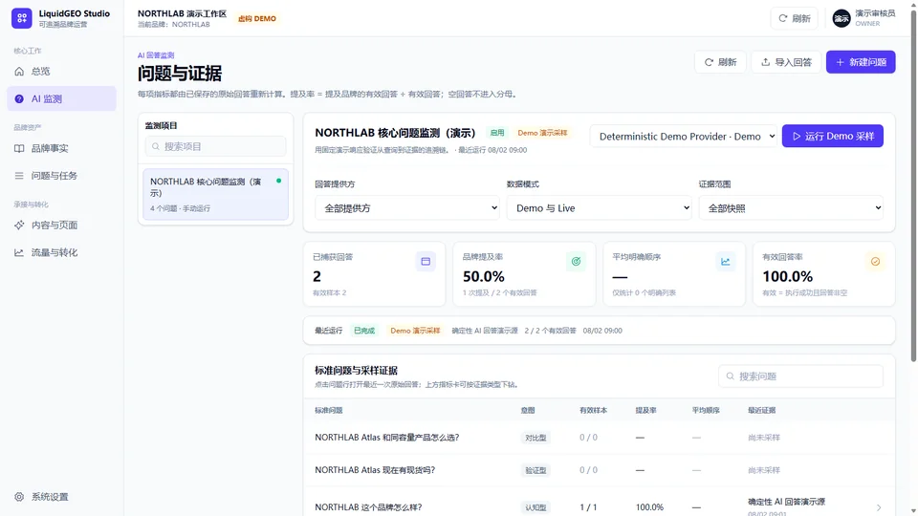Click the 品牌提及率 target icon
The height and width of the screenshot is (516, 918).
pos(576,262)
